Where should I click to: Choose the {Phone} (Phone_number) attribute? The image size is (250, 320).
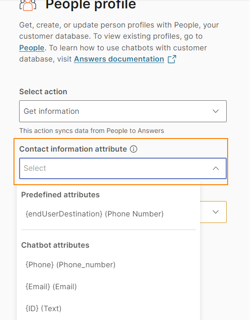point(70,264)
